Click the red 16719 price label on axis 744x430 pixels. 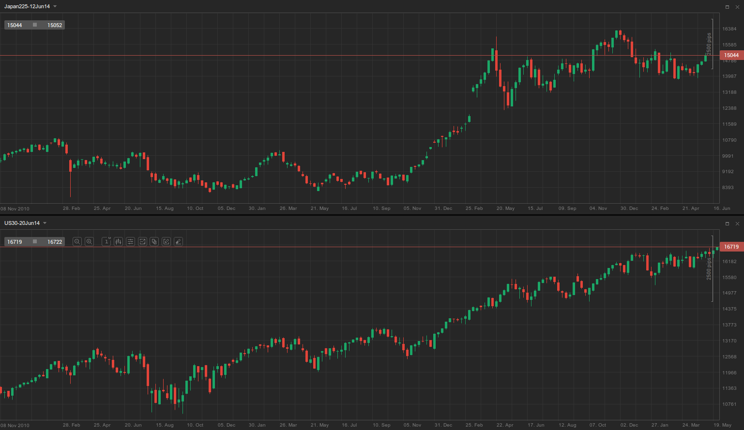point(731,247)
